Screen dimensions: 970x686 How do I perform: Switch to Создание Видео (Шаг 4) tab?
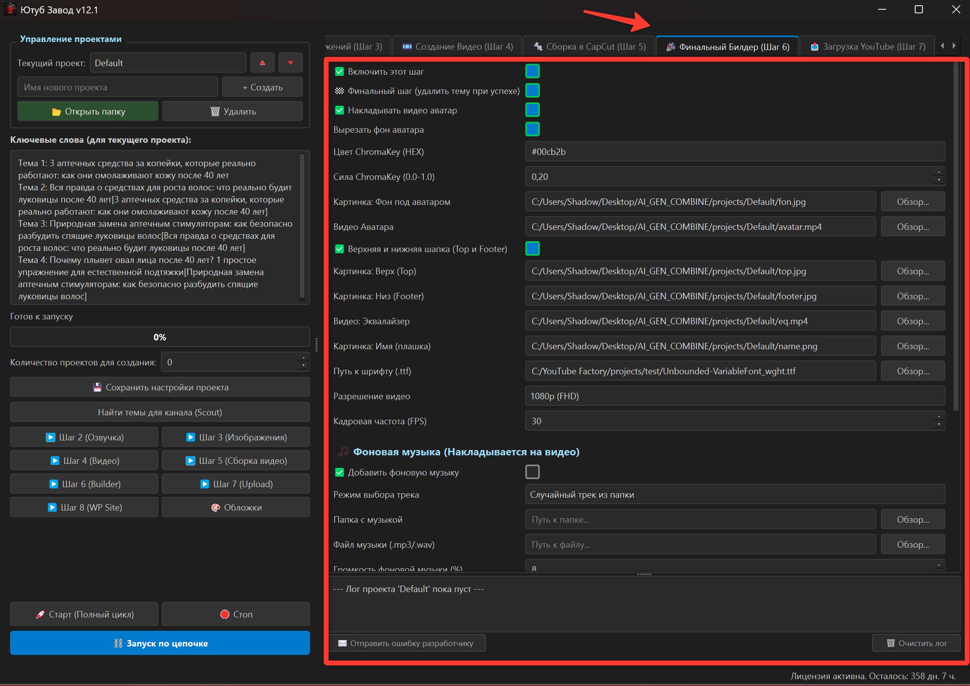click(457, 46)
